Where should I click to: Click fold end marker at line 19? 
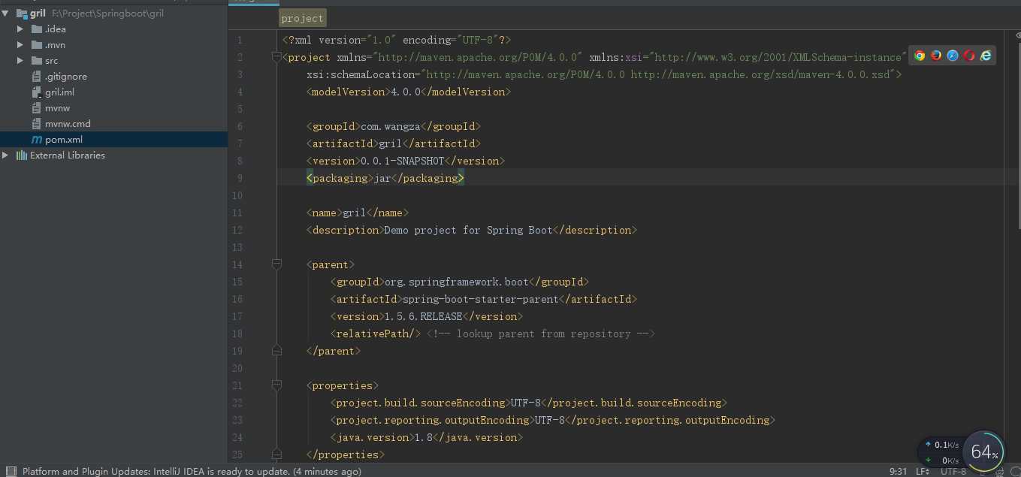click(276, 351)
